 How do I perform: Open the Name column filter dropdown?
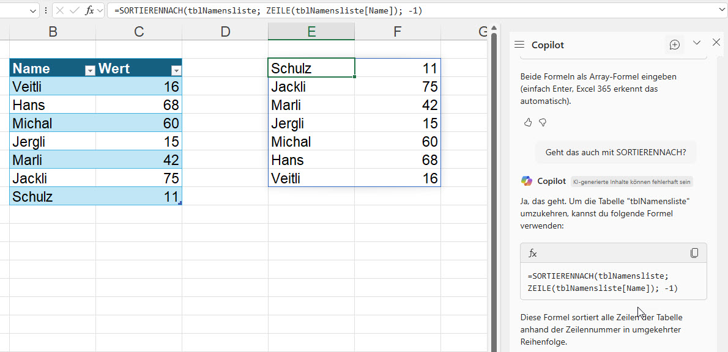[90, 70]
